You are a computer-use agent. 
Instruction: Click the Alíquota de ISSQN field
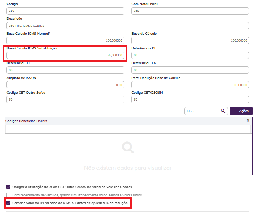[x=65, y=85]
